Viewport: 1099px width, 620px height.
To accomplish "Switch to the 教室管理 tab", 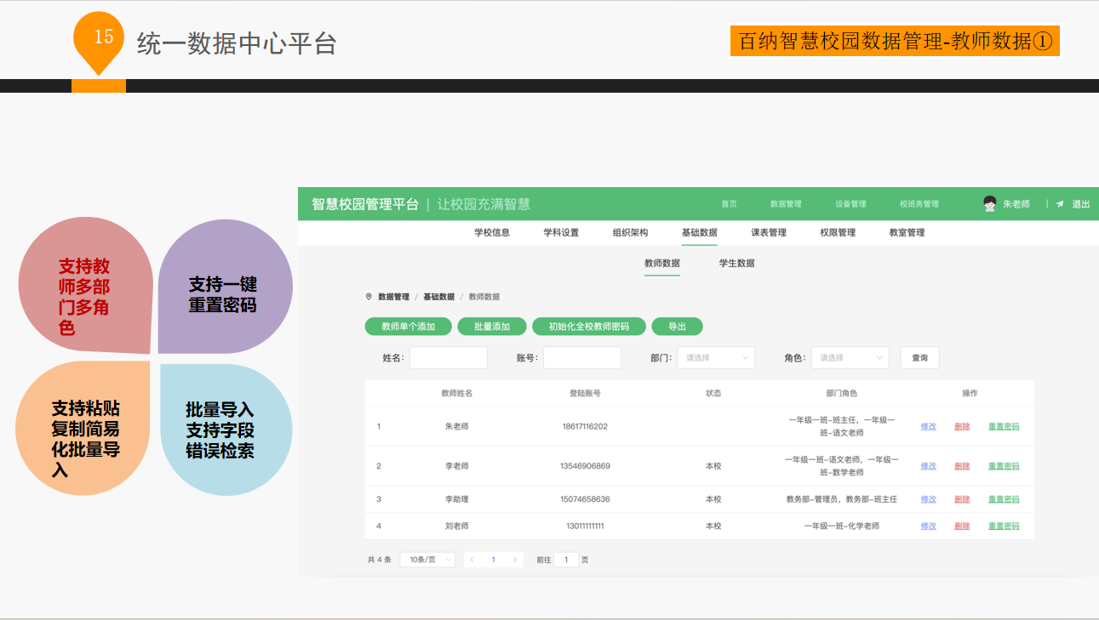I will tap(907, 232).
